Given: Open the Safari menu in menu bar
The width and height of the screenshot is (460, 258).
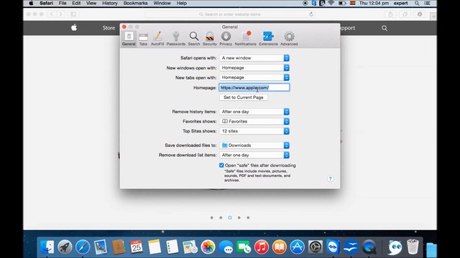Looking at the screenshot, I should pos(46,3).
